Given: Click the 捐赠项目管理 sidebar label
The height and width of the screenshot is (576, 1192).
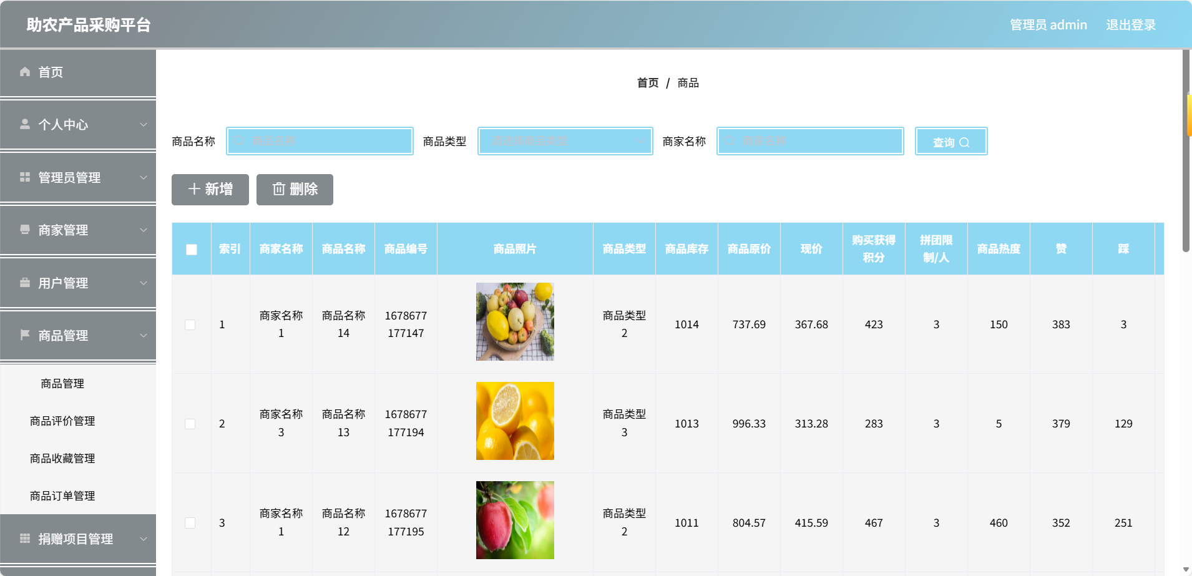Looking at the screenshot, I should pos(76,539).
